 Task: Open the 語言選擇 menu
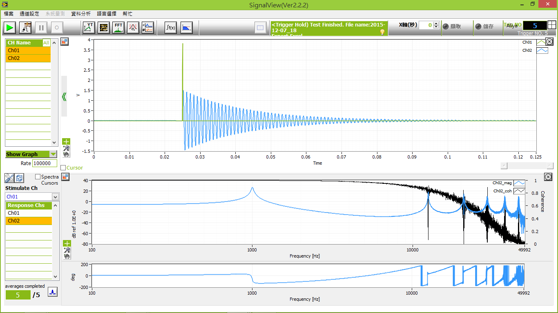(x=107, y=14)
